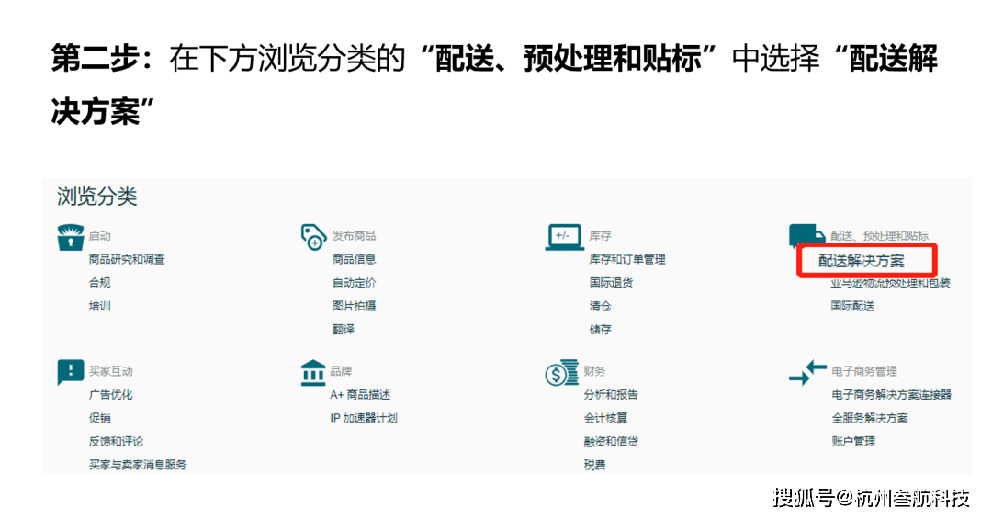Click the 买家互动 speech bubble icon
The width and height of the screenshot is (992, 519).
[71, 372]
